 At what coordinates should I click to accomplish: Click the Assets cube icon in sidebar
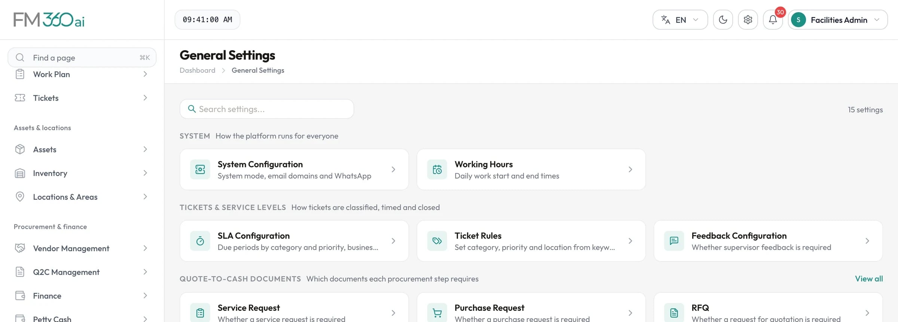pyautogui.click(x=20, y=149)
